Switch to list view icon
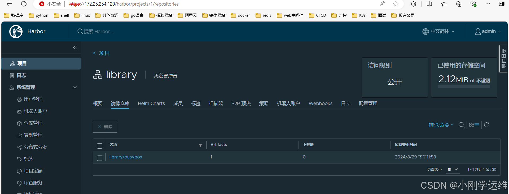Image resolution: width=509 pixels, height=194 pixels. 477,125
